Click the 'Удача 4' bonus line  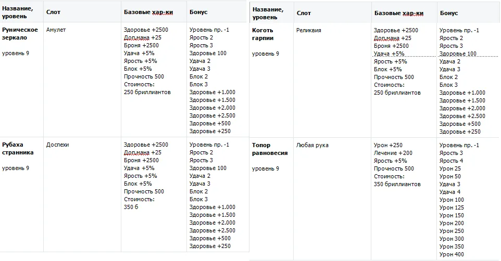click(x=450, y=192)
